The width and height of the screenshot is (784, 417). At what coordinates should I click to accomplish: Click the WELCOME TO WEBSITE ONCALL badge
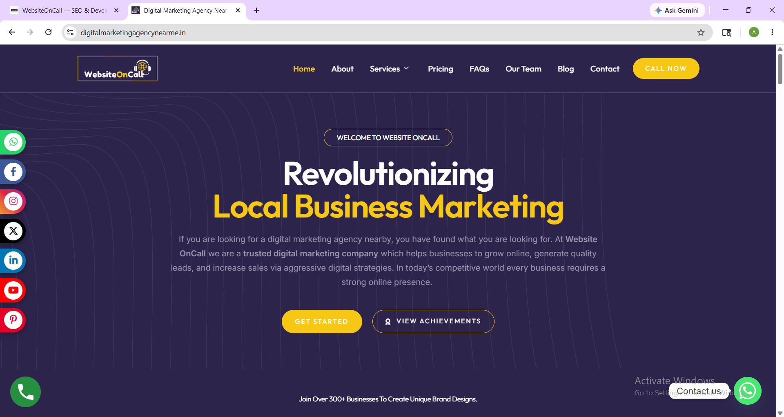pyautogui.click(x=388, y=138)
